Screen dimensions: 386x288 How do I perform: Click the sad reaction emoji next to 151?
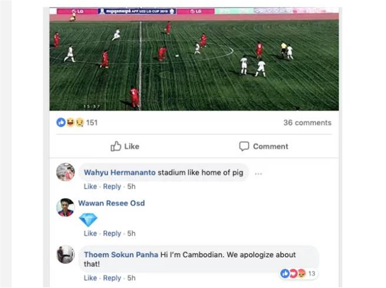point(79,122)
